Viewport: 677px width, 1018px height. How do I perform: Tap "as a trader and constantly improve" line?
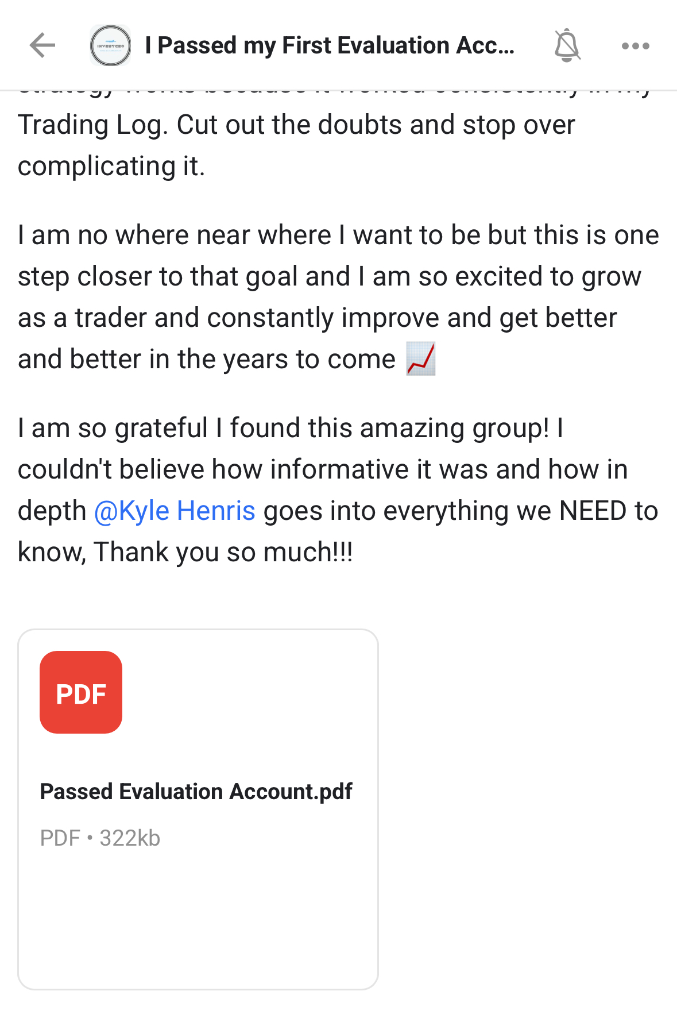[x=317, y=318]
